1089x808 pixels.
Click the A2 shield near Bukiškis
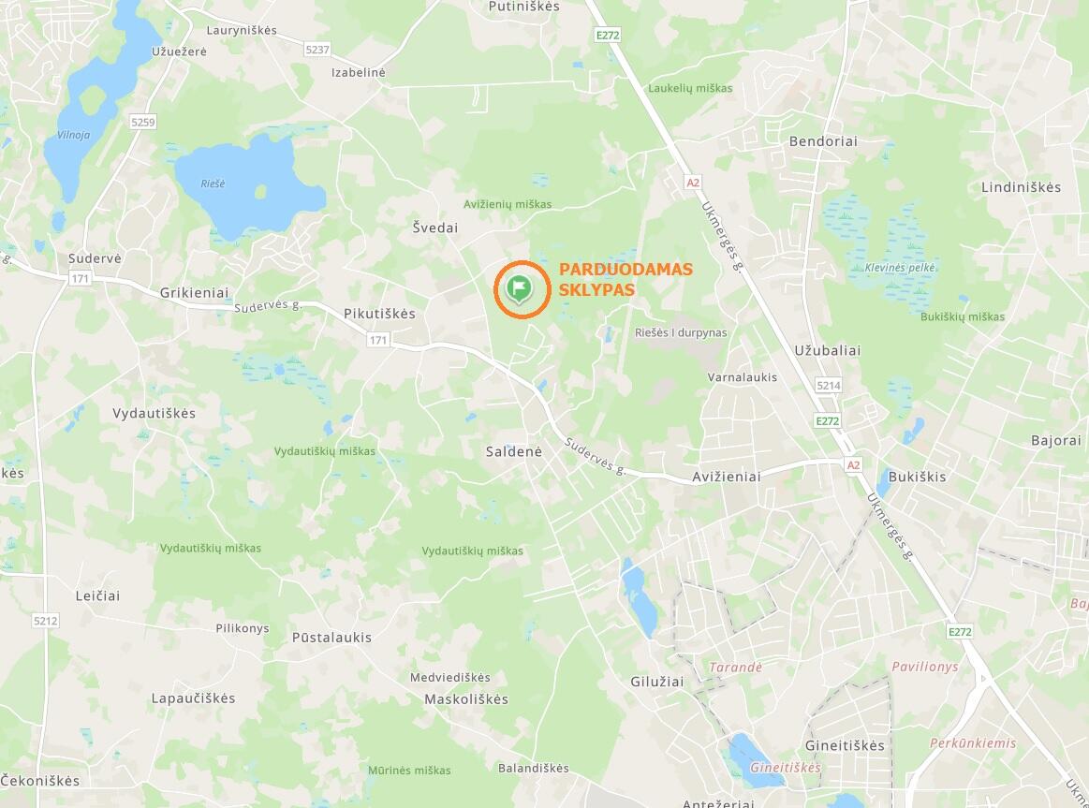click(x=854, y=465)
